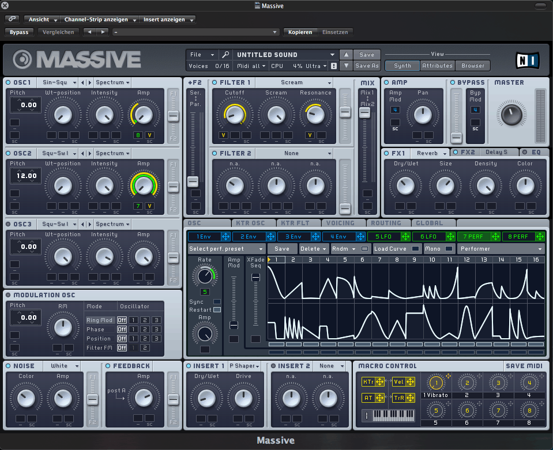Open the Browser view
Image resolution: width=553 pixels, height=450 pixels.
(x=472, y=66)
